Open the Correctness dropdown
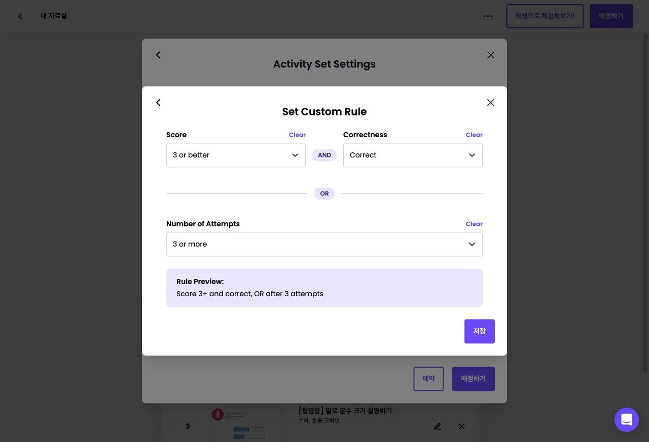 (x=413, y=155)
